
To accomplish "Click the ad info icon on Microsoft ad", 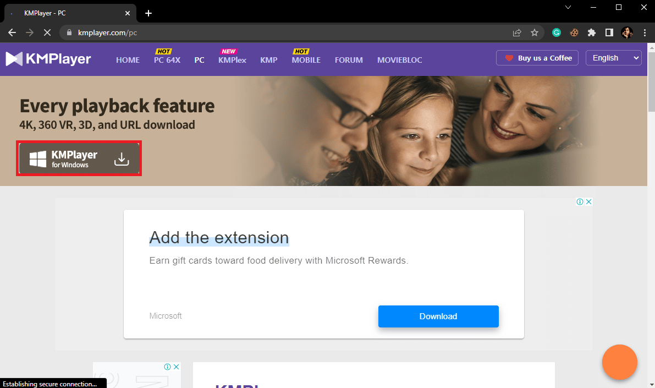I will point(580,201).
